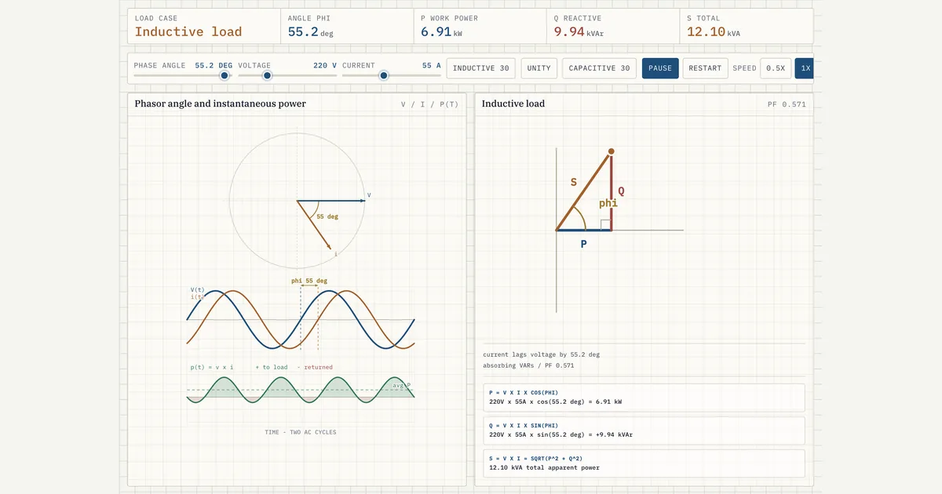Click the P base label in triangle
The height and width of the screenshot is (494, 942).
[x=583, y=245]
